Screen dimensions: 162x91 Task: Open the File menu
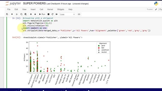point(9,9)
